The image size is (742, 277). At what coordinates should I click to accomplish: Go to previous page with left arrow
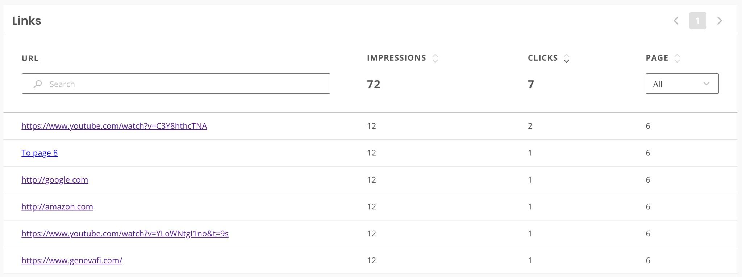(x=676, y=21)
